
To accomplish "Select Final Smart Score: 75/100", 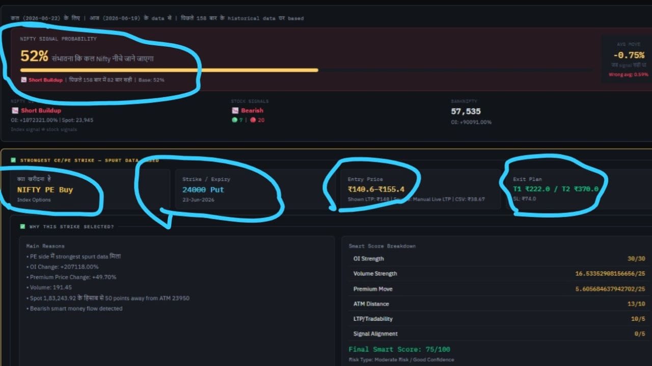I will pyautogui.click(x=399, y=349).
